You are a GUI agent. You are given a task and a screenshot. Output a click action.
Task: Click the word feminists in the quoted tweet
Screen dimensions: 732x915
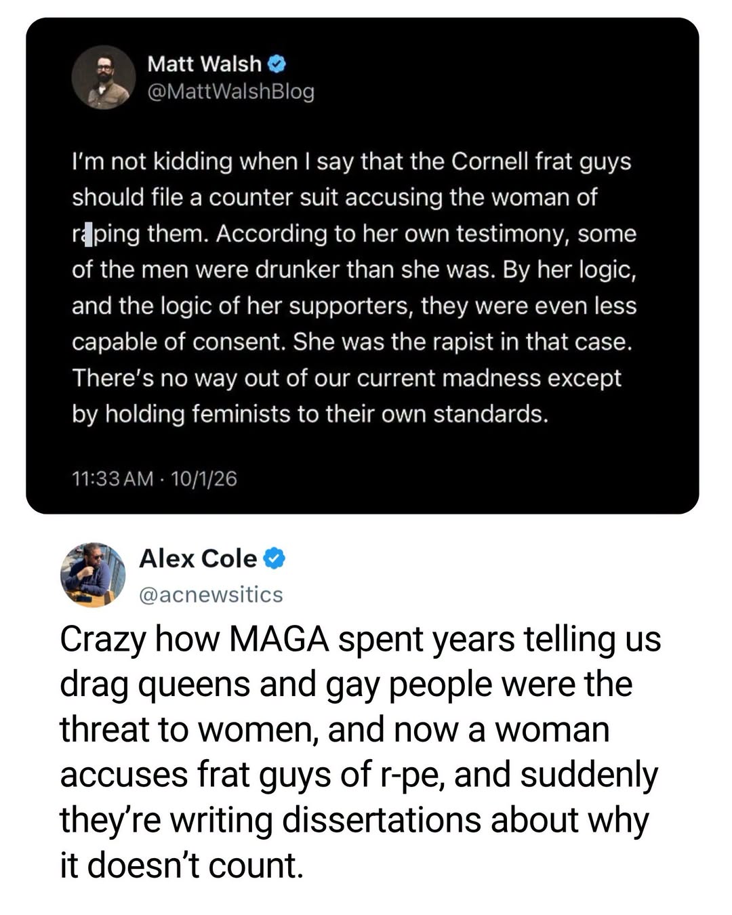coord(241,413)
